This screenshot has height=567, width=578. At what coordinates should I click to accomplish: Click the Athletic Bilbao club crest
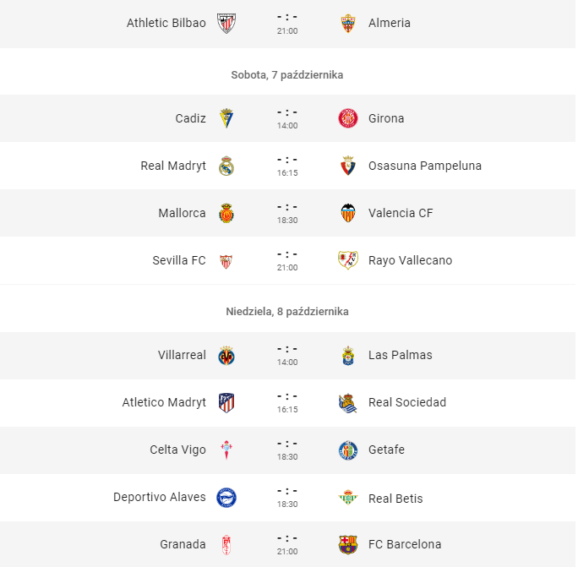(x=226, y=23)
